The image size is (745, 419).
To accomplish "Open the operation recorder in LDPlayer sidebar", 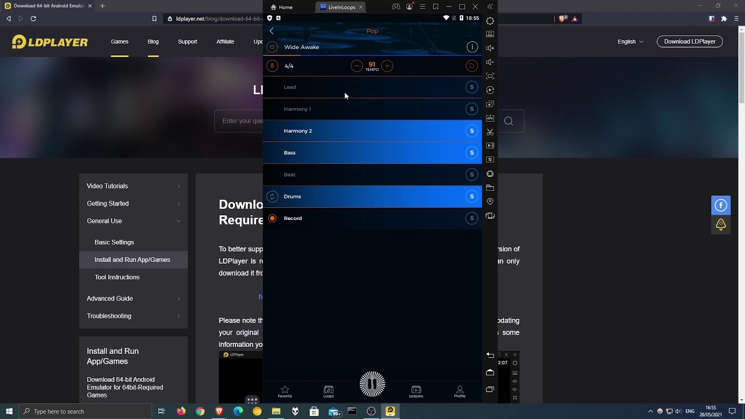I will 490,90.
